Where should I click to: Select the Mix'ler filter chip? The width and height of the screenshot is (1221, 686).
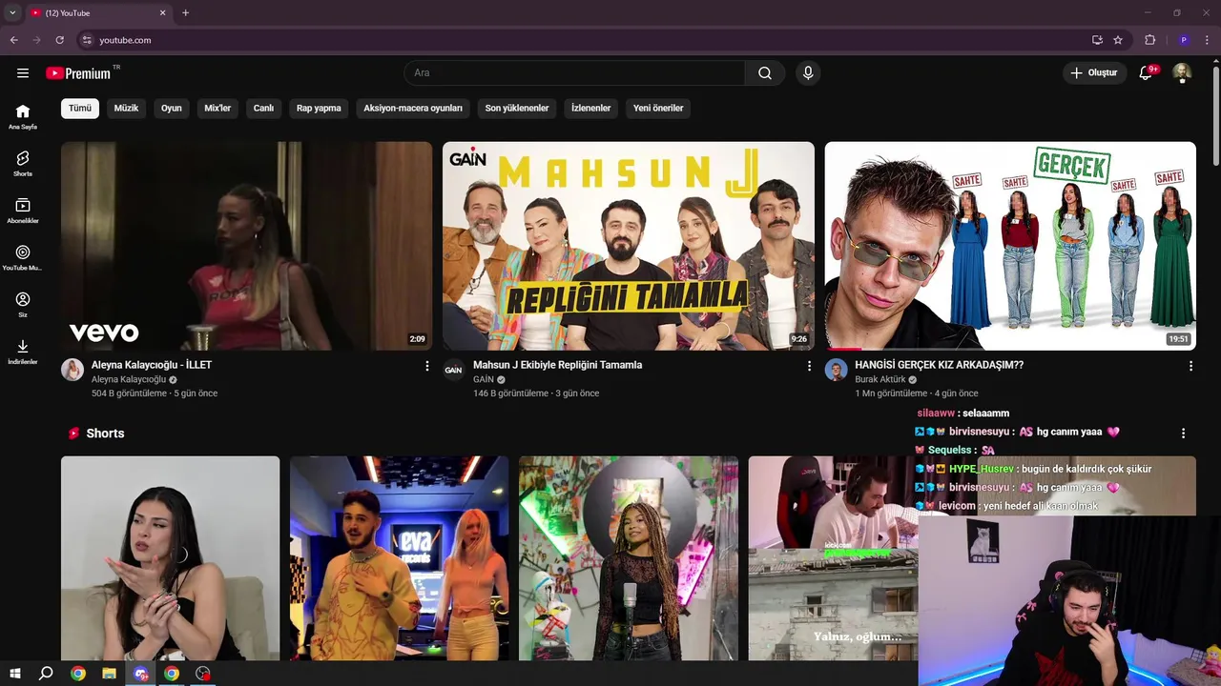217,109
